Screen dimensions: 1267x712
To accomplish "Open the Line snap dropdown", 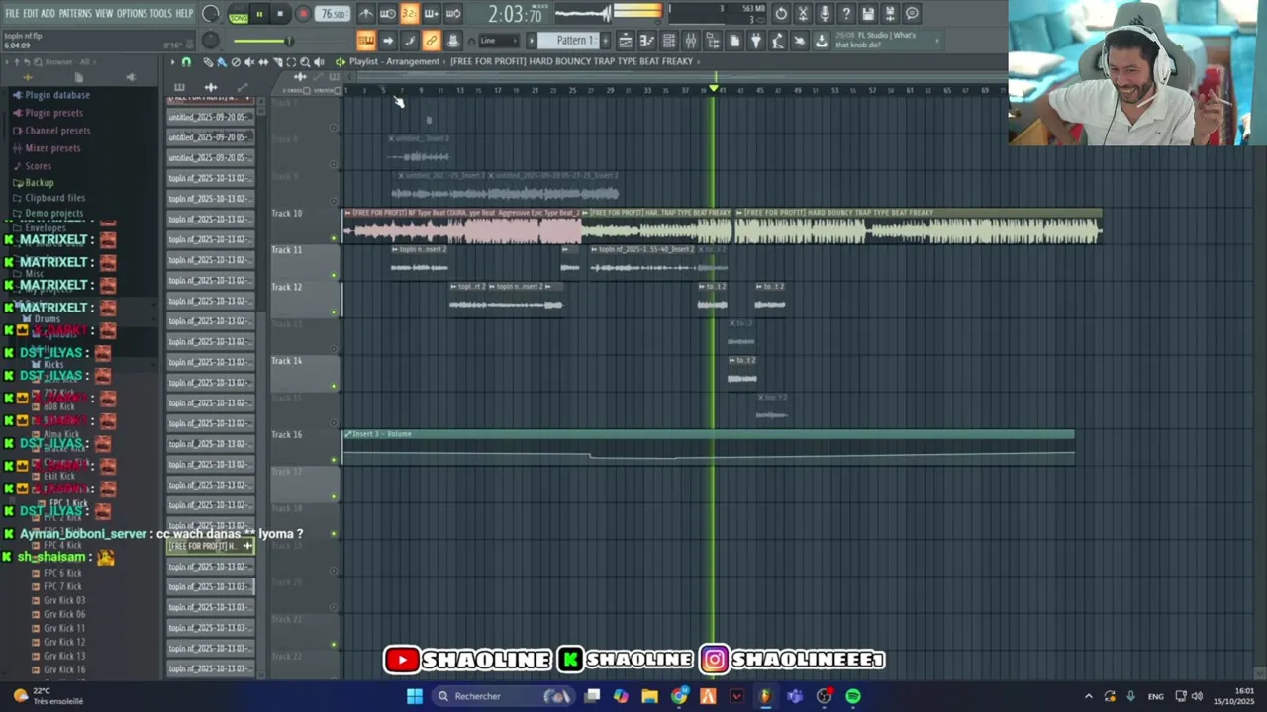I will [498, 41].
